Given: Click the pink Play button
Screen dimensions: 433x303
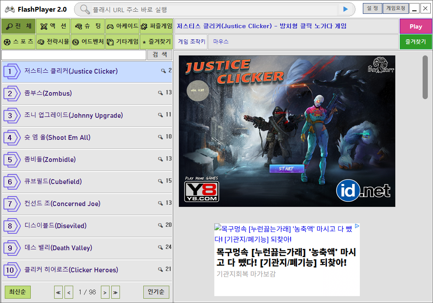Looking at the screenshot, I should [416, 26].
